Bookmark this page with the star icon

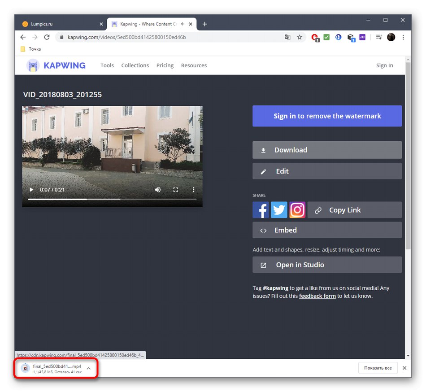pos(300,37)
